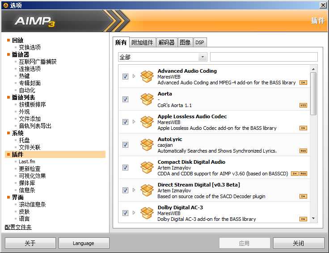This screenshot has width=329, height=253.
Task: Click the Apple Lossless Audio Codec box icon
Action: click(147, 122)
